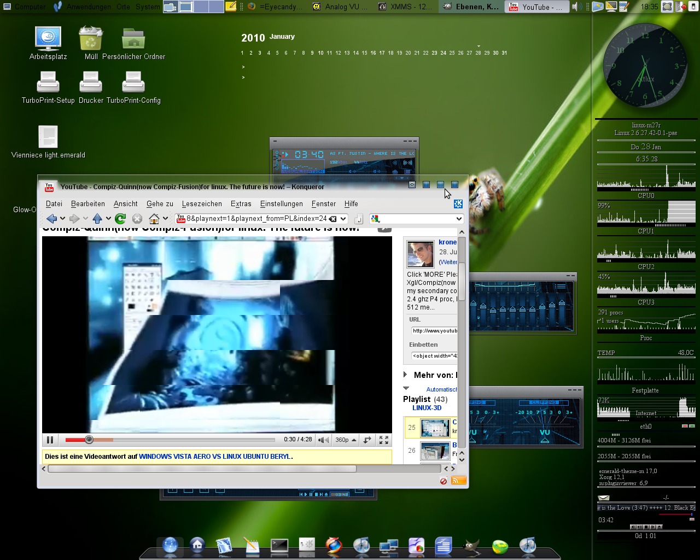Click the Google search field in Konqueror toolbar
Screen dimensions: 700x560
point(417,219)
